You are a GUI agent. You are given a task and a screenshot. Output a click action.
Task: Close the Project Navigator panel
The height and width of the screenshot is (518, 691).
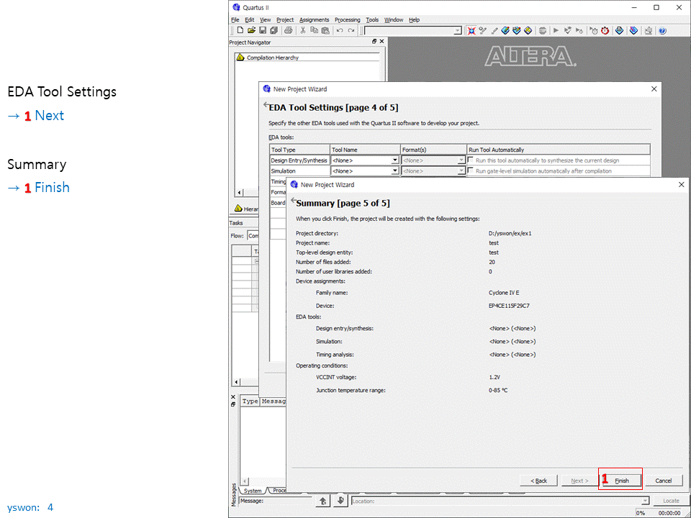[x=381, y=42]
